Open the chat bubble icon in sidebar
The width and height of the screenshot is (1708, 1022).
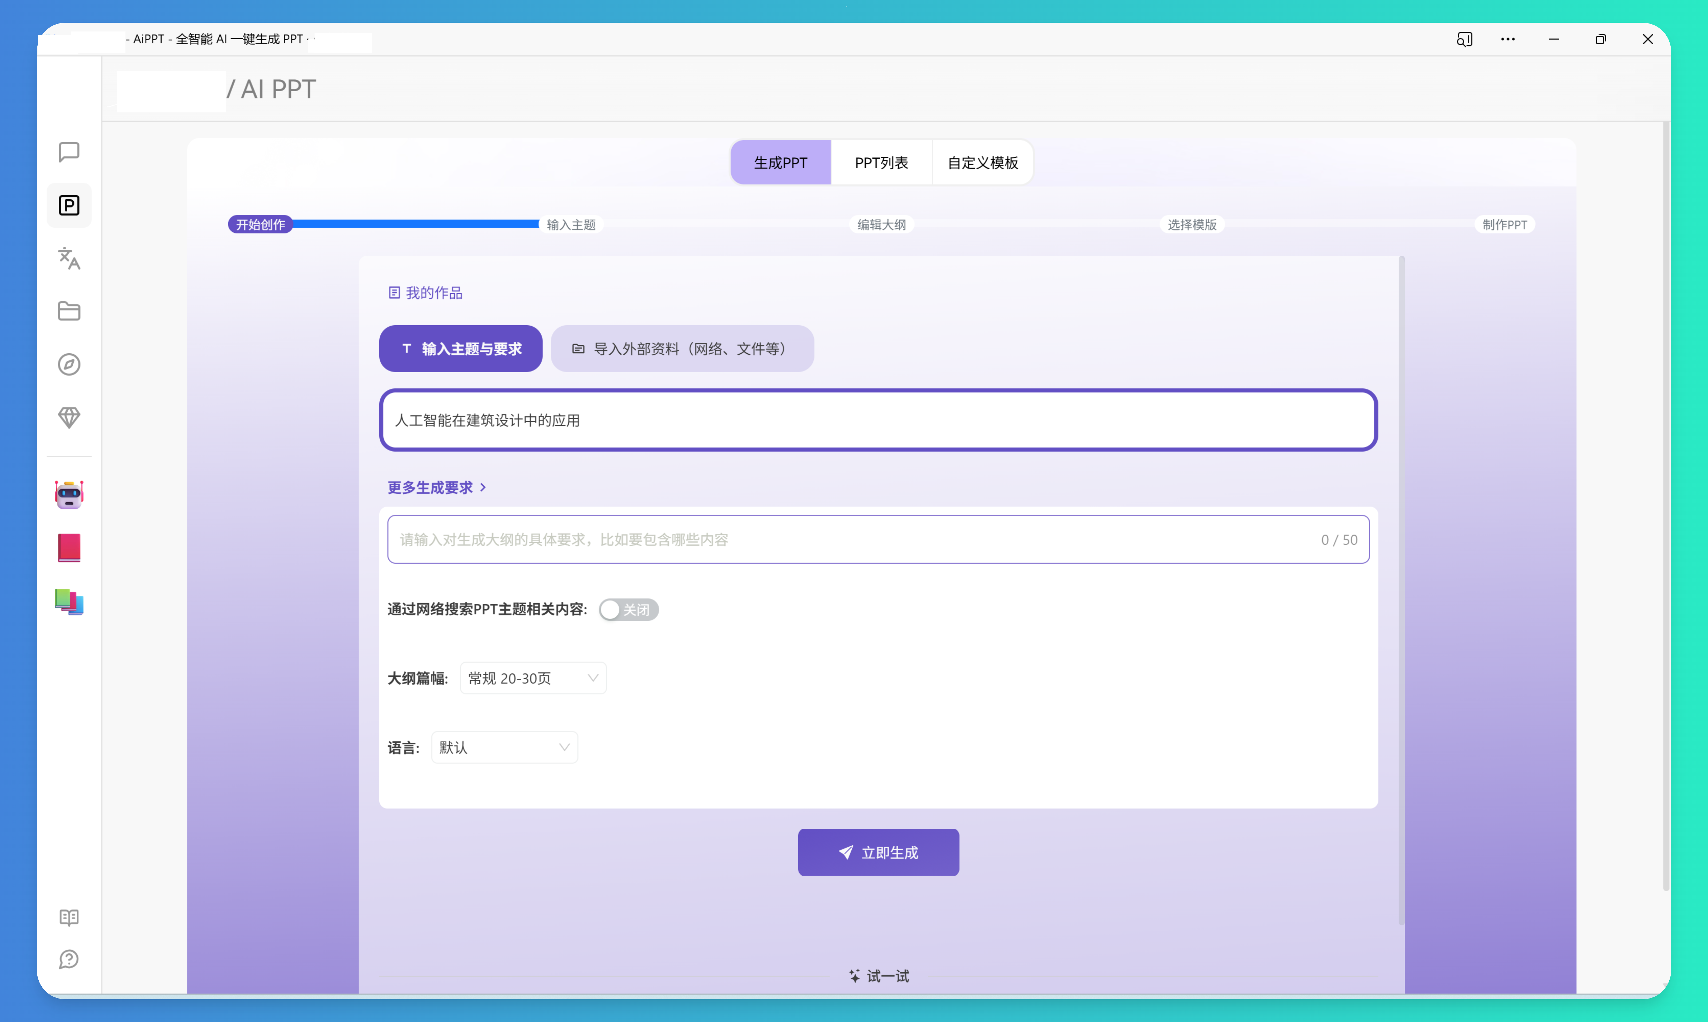point(69,152)
